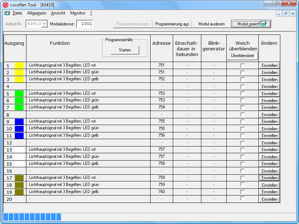Viewport: 299px width, 224px height.
Task: Click address 760 in the Adresse column
Action: click(161, 192)
